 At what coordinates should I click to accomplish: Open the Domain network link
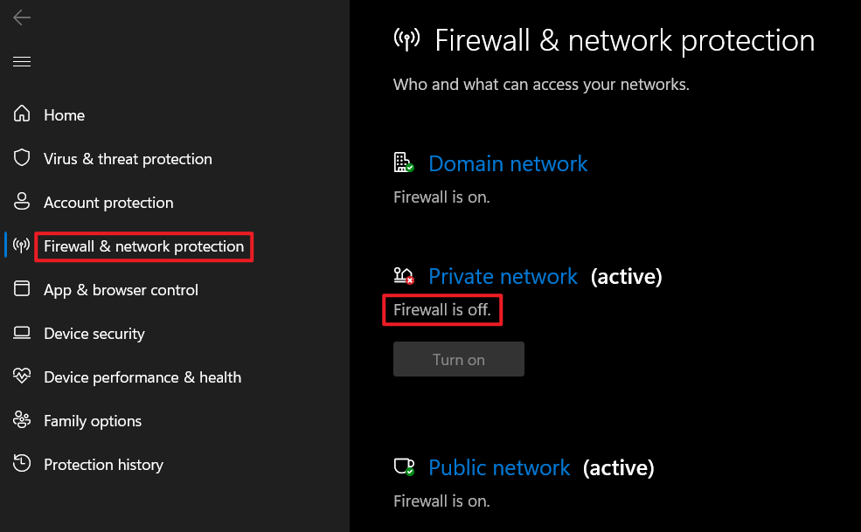click(508, 163)
